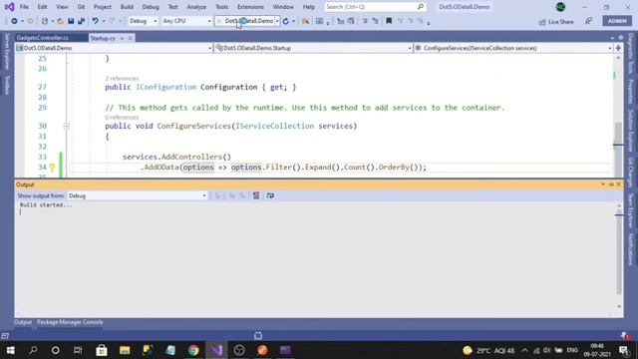Open the Any CPU platform dropdown
This screenshot has width=638, height=359.
click(x=186, y=21)
